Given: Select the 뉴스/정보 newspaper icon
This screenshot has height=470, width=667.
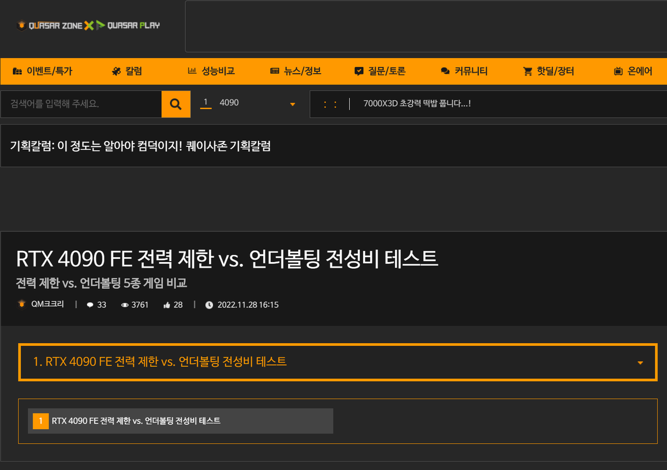Looking at the screenshot, I should [x=275, y=72].
